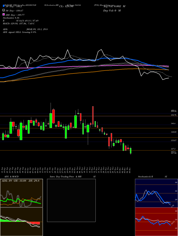Click the tallest red candlestick in mid-November
Viewport: 178px width, 236px height.
pyautogui.click(x=93, y=115)
